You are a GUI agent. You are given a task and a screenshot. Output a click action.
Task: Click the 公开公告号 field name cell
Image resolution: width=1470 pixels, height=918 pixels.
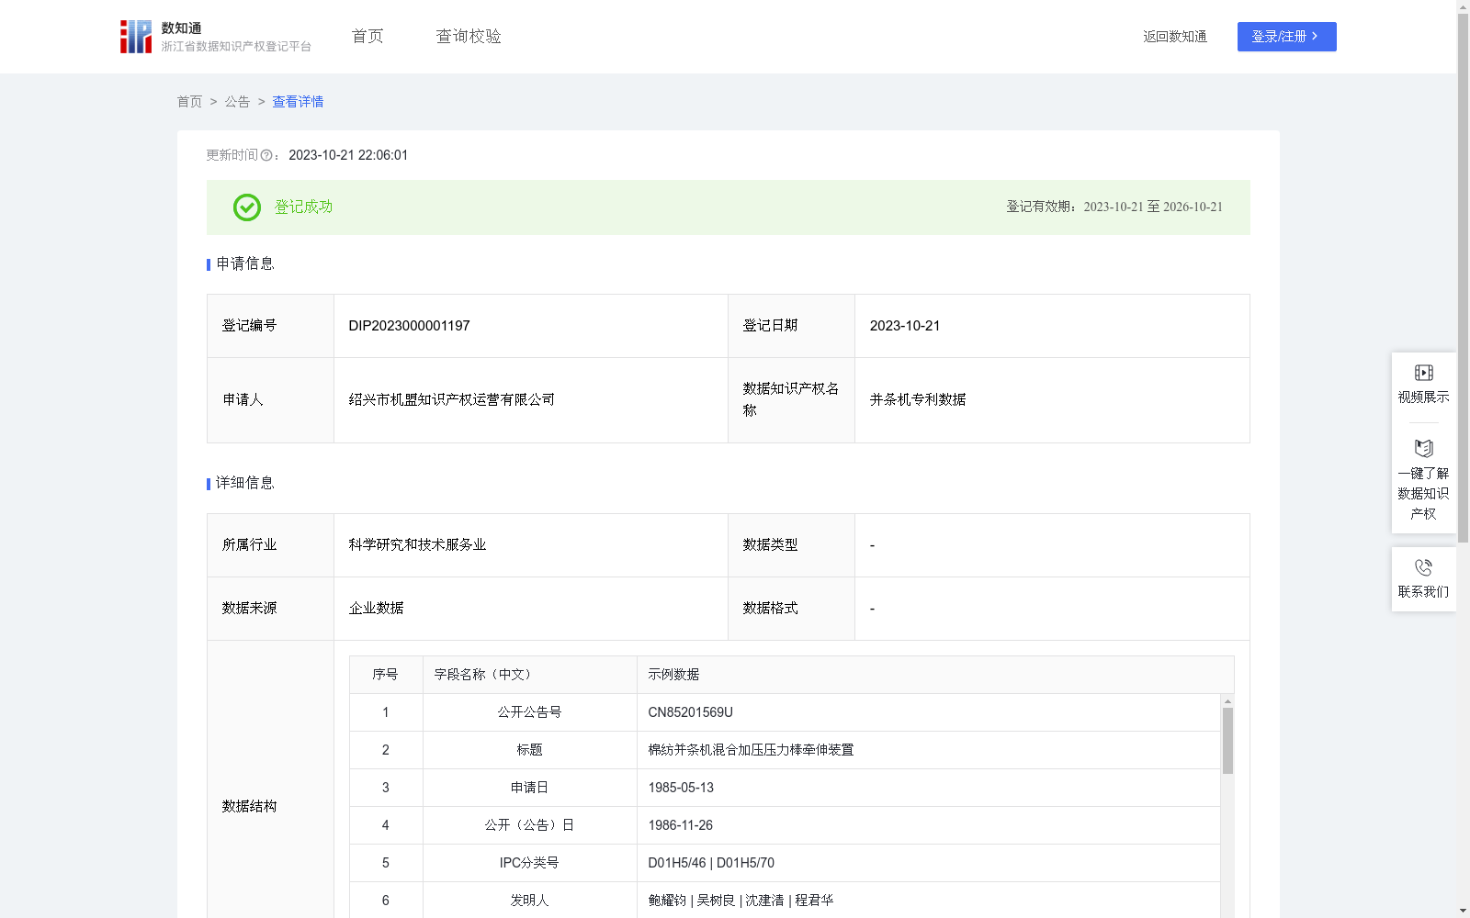pyautogui.click(x=530, y=712)
